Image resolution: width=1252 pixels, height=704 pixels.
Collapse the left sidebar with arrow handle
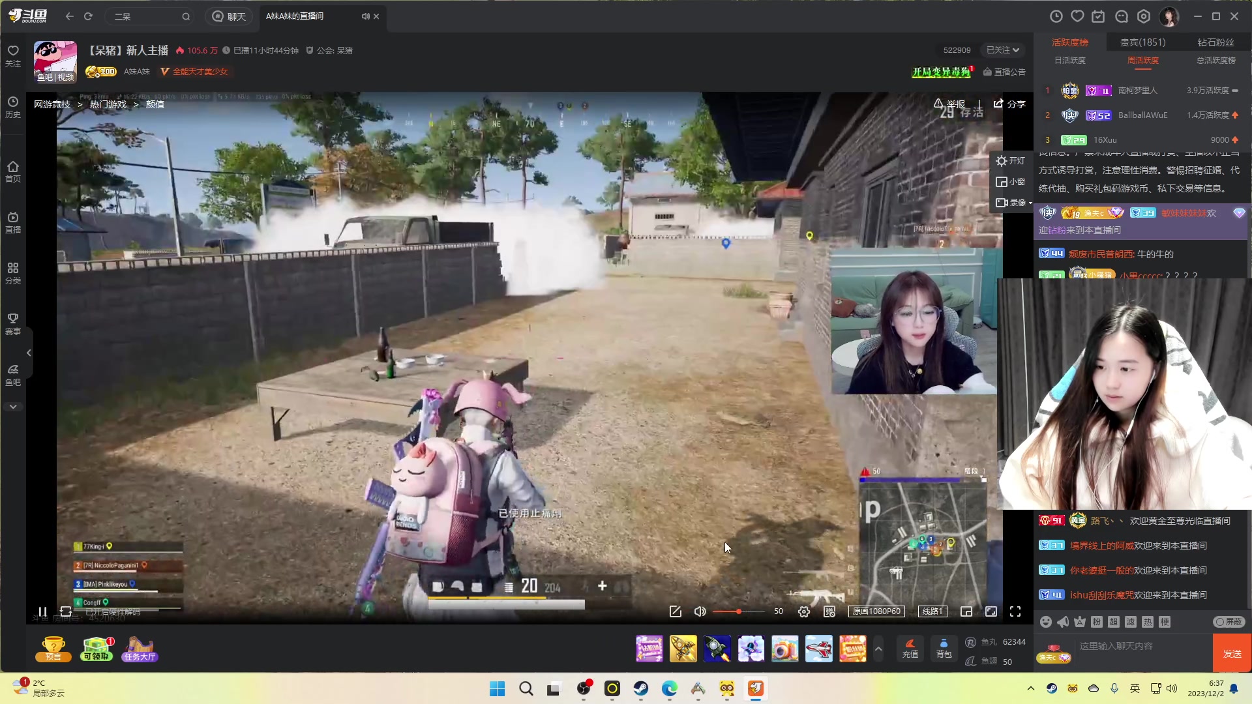tap(29, 353)
